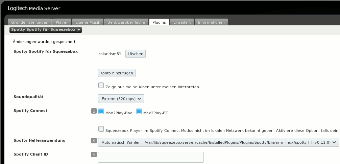Click the Max2Play-EZ label
This screenshot has width=340, height=164.
click(155, 113)
